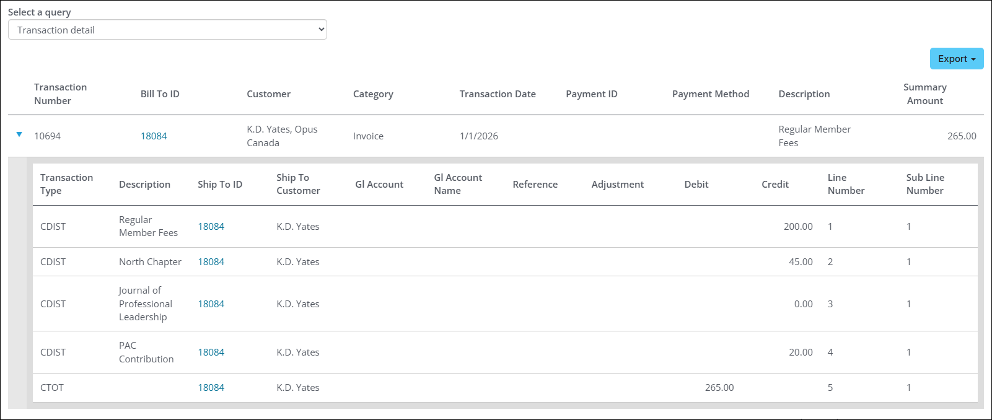Click Ship To ID link in PAC Contribution row
The image size is (992, 420).
tap(211, 352)
